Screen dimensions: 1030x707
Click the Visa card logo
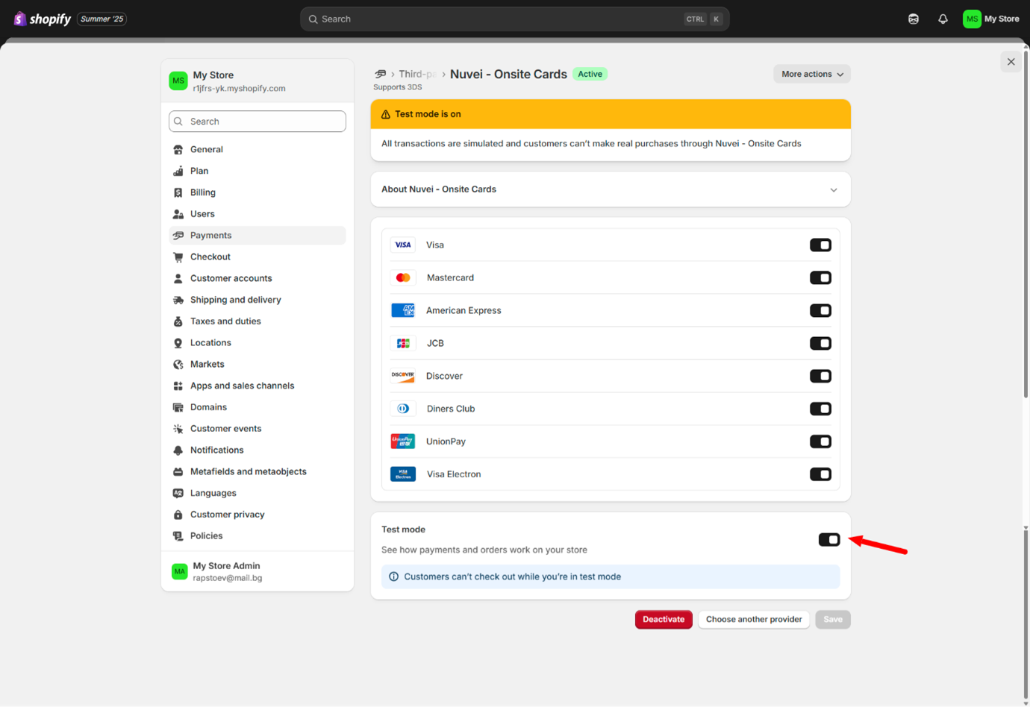coord(403,245)
